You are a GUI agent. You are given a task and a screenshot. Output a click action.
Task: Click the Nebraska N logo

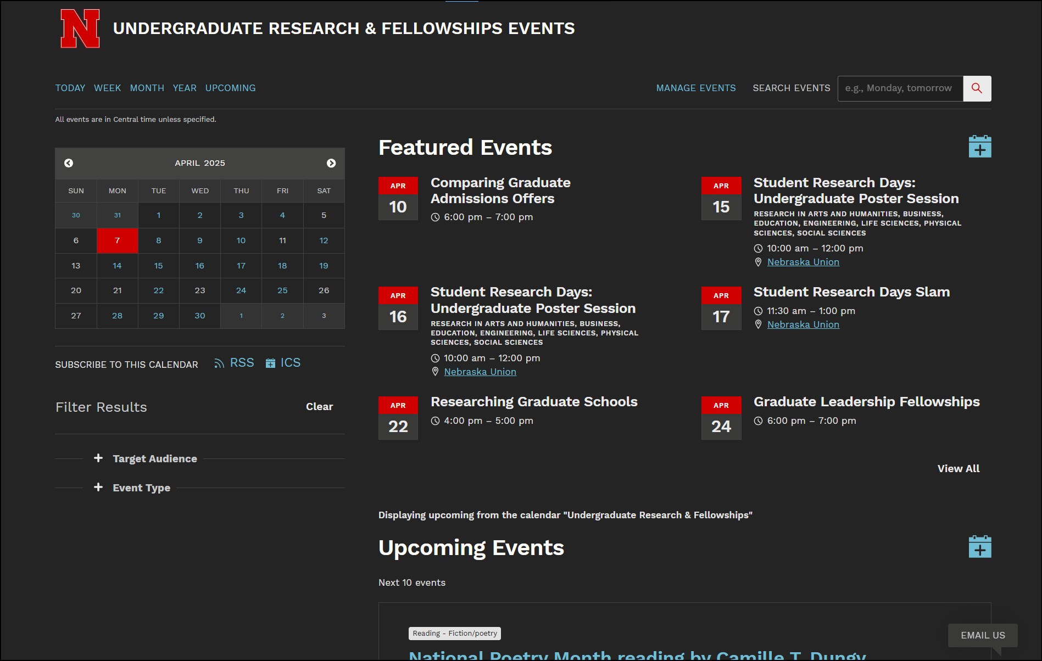80,29
